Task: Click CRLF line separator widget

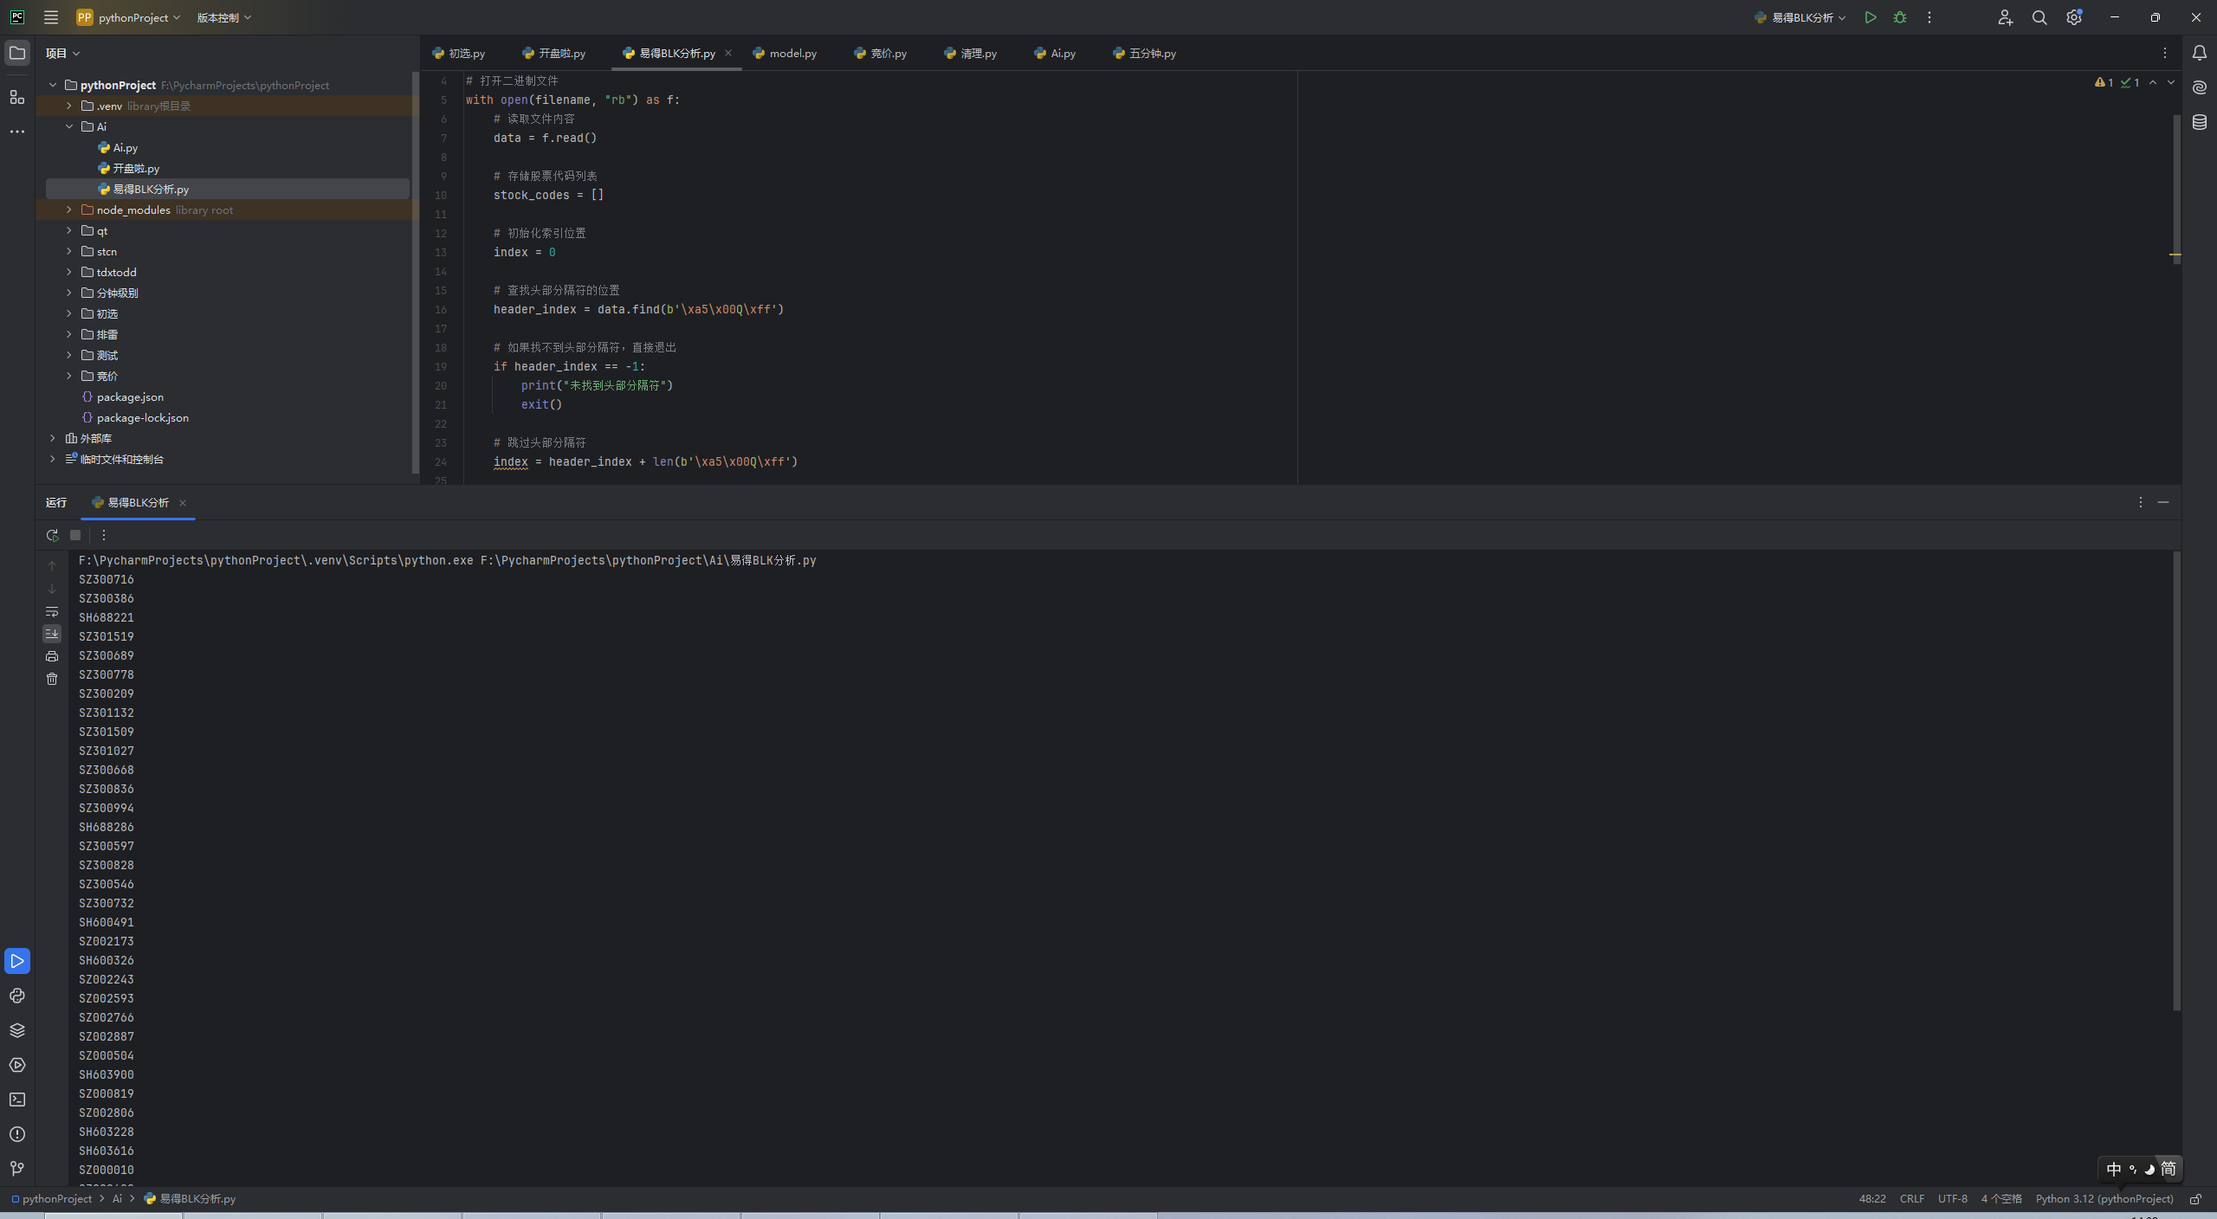Action: pyautogui.click(x=1912, y=1199)
